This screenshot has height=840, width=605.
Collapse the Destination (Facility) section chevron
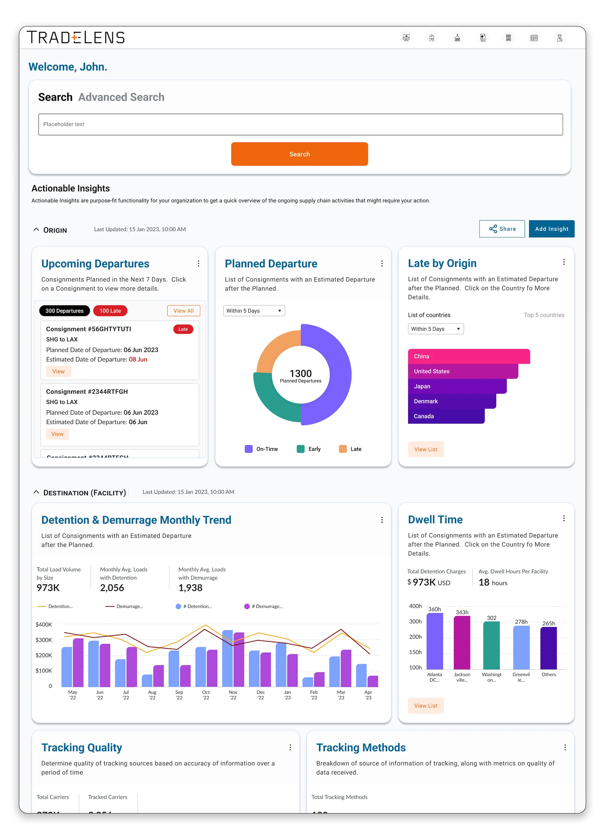[36, 492]
